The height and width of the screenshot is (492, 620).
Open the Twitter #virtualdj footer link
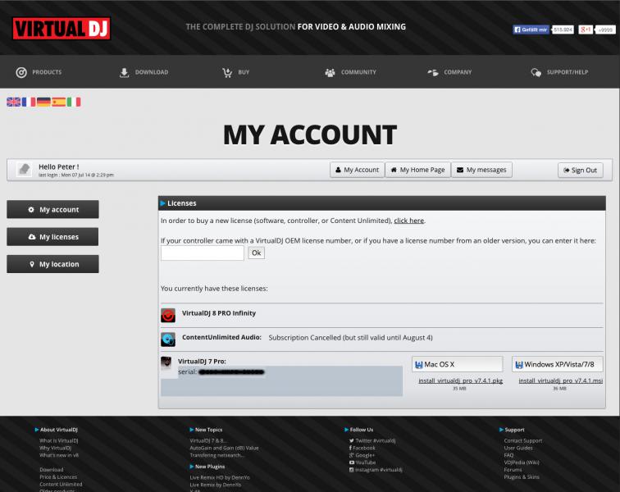pos(372,440)
